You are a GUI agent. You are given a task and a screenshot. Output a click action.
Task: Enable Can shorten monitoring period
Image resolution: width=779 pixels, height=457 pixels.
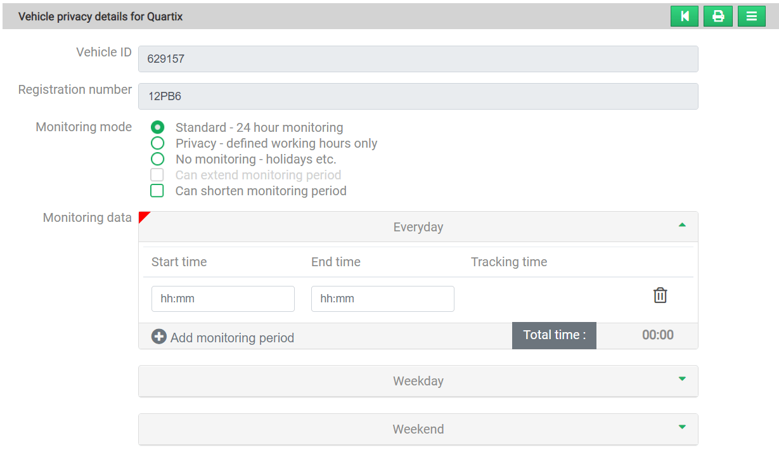(x=157, y=190)
